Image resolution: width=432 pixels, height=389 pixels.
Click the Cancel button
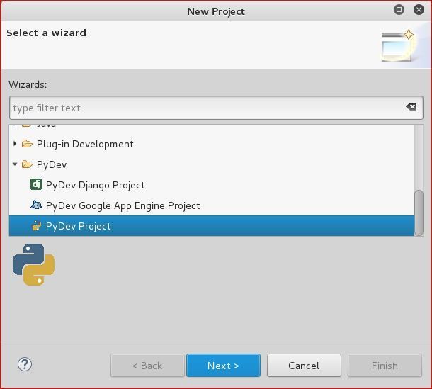tap(304, 366)
